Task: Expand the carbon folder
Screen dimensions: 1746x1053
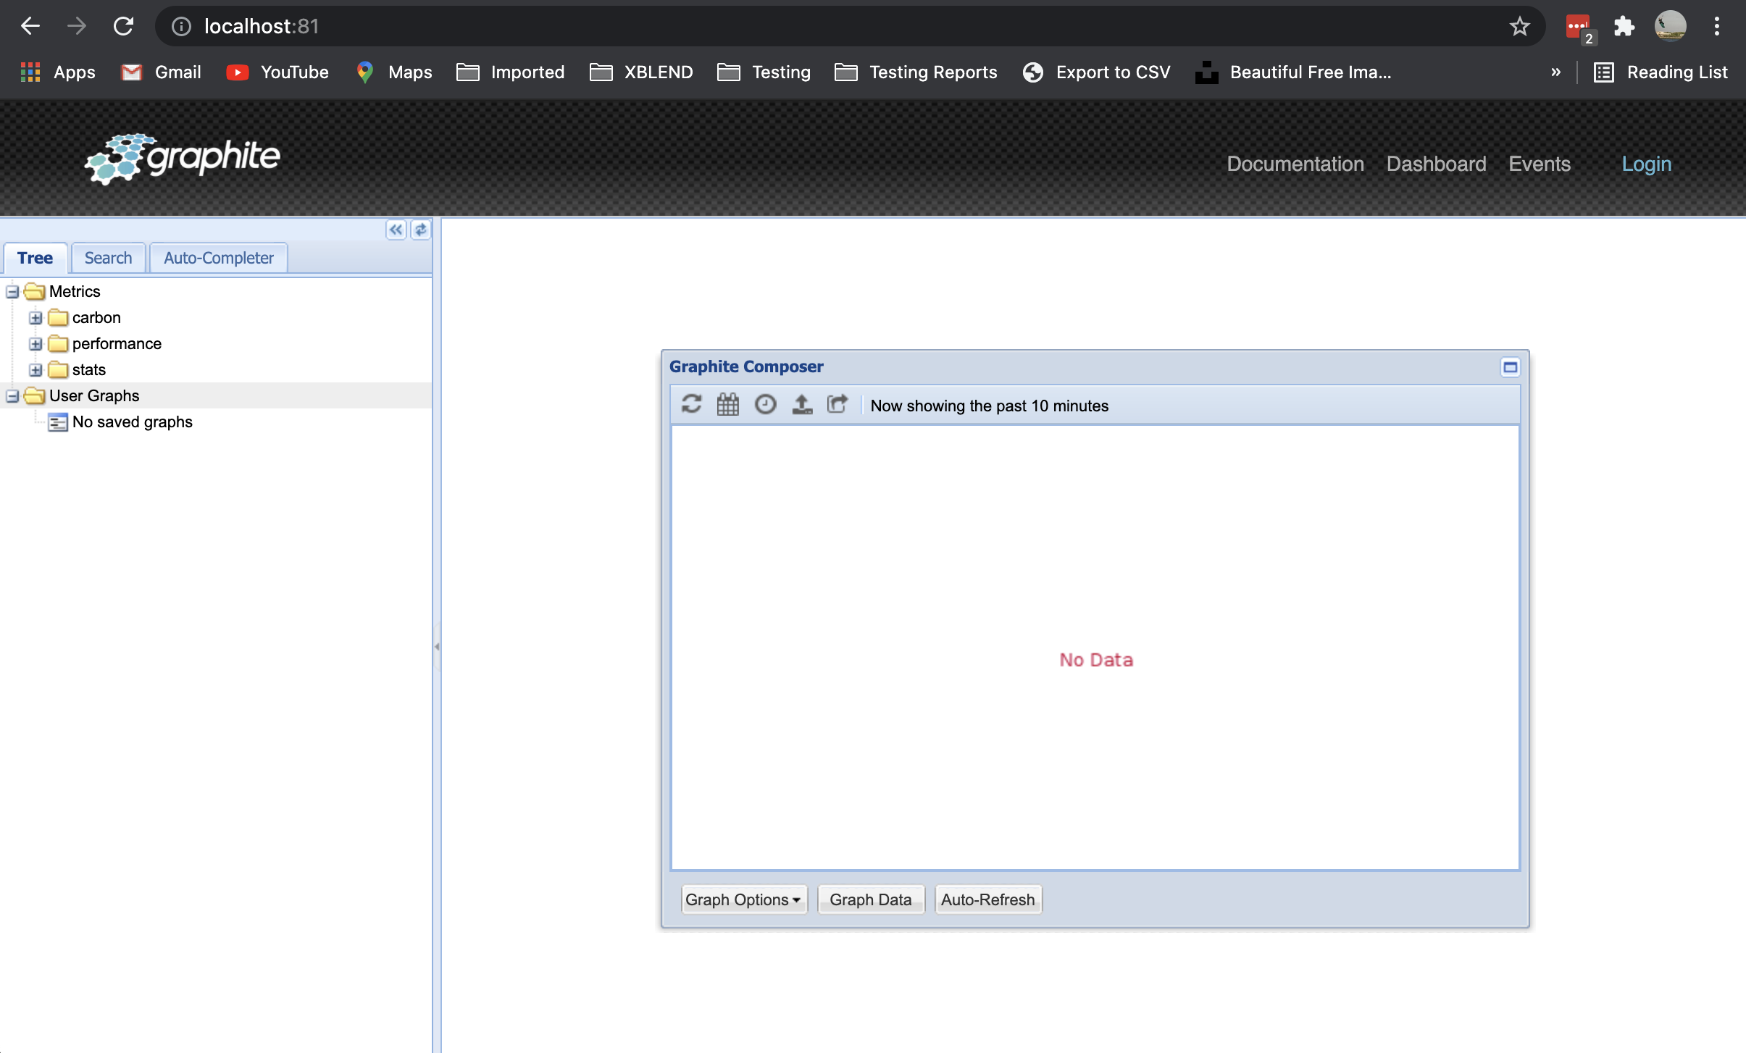Action: coord(35,318)
